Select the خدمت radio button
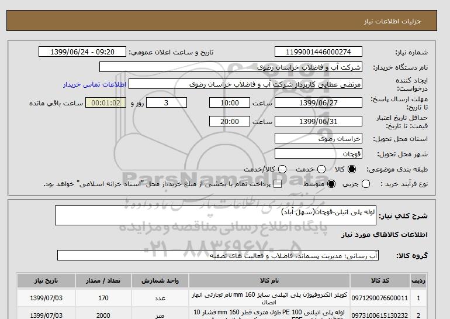This screenshot has height=319, width=450. pos(321,169)
